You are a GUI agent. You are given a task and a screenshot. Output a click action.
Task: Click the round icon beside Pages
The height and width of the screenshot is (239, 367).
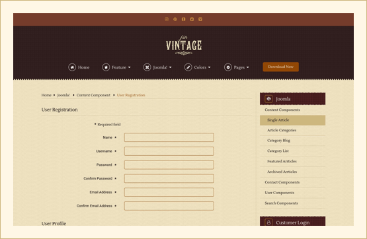[227, 67]
